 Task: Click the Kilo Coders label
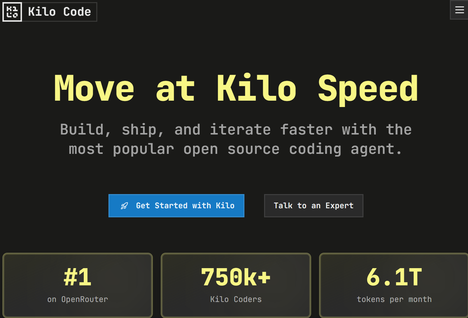[x=236, y=299]
